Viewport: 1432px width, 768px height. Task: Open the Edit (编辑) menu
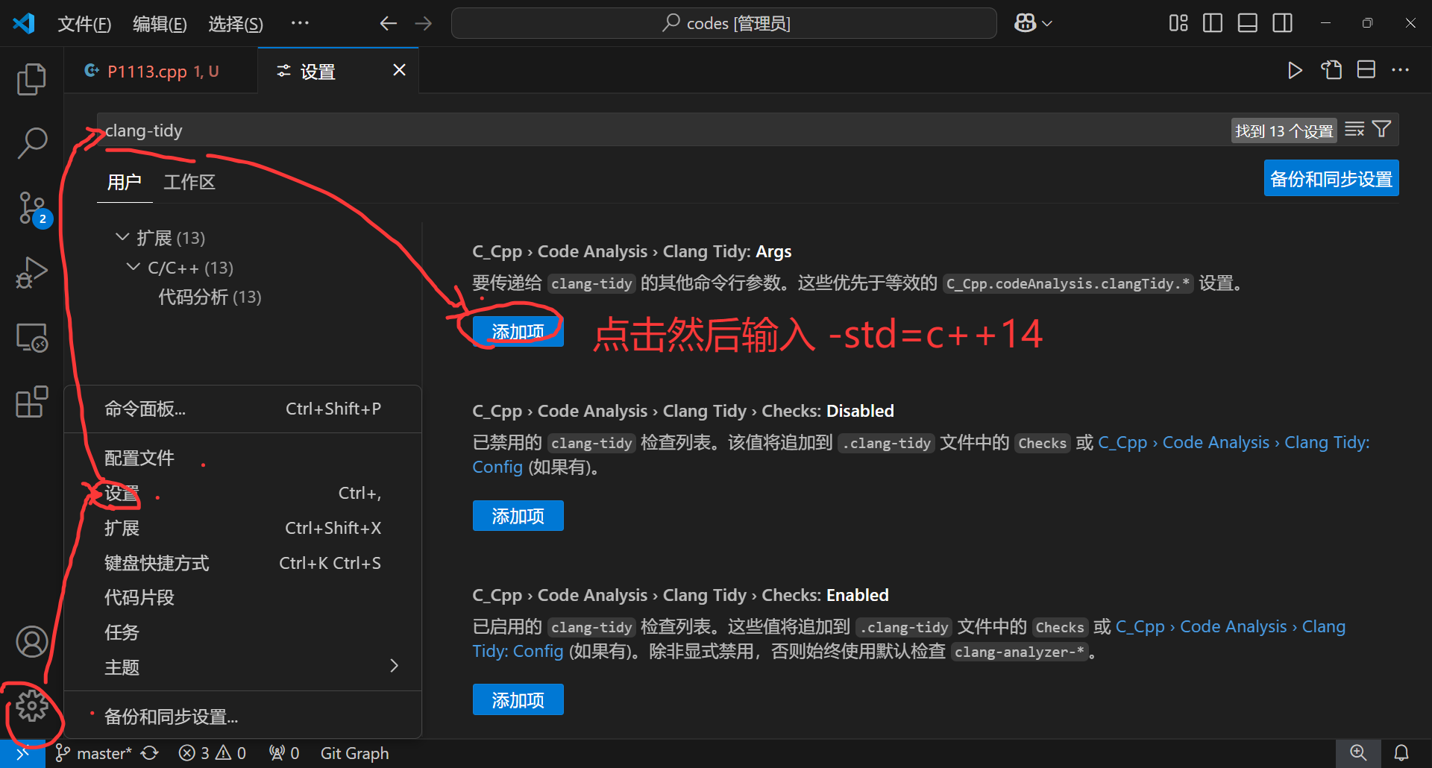pyautogui.click(x=160, y=24)
